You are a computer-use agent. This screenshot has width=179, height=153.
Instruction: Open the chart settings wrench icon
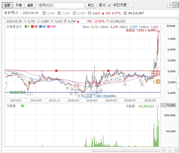[x=170, y=5]
